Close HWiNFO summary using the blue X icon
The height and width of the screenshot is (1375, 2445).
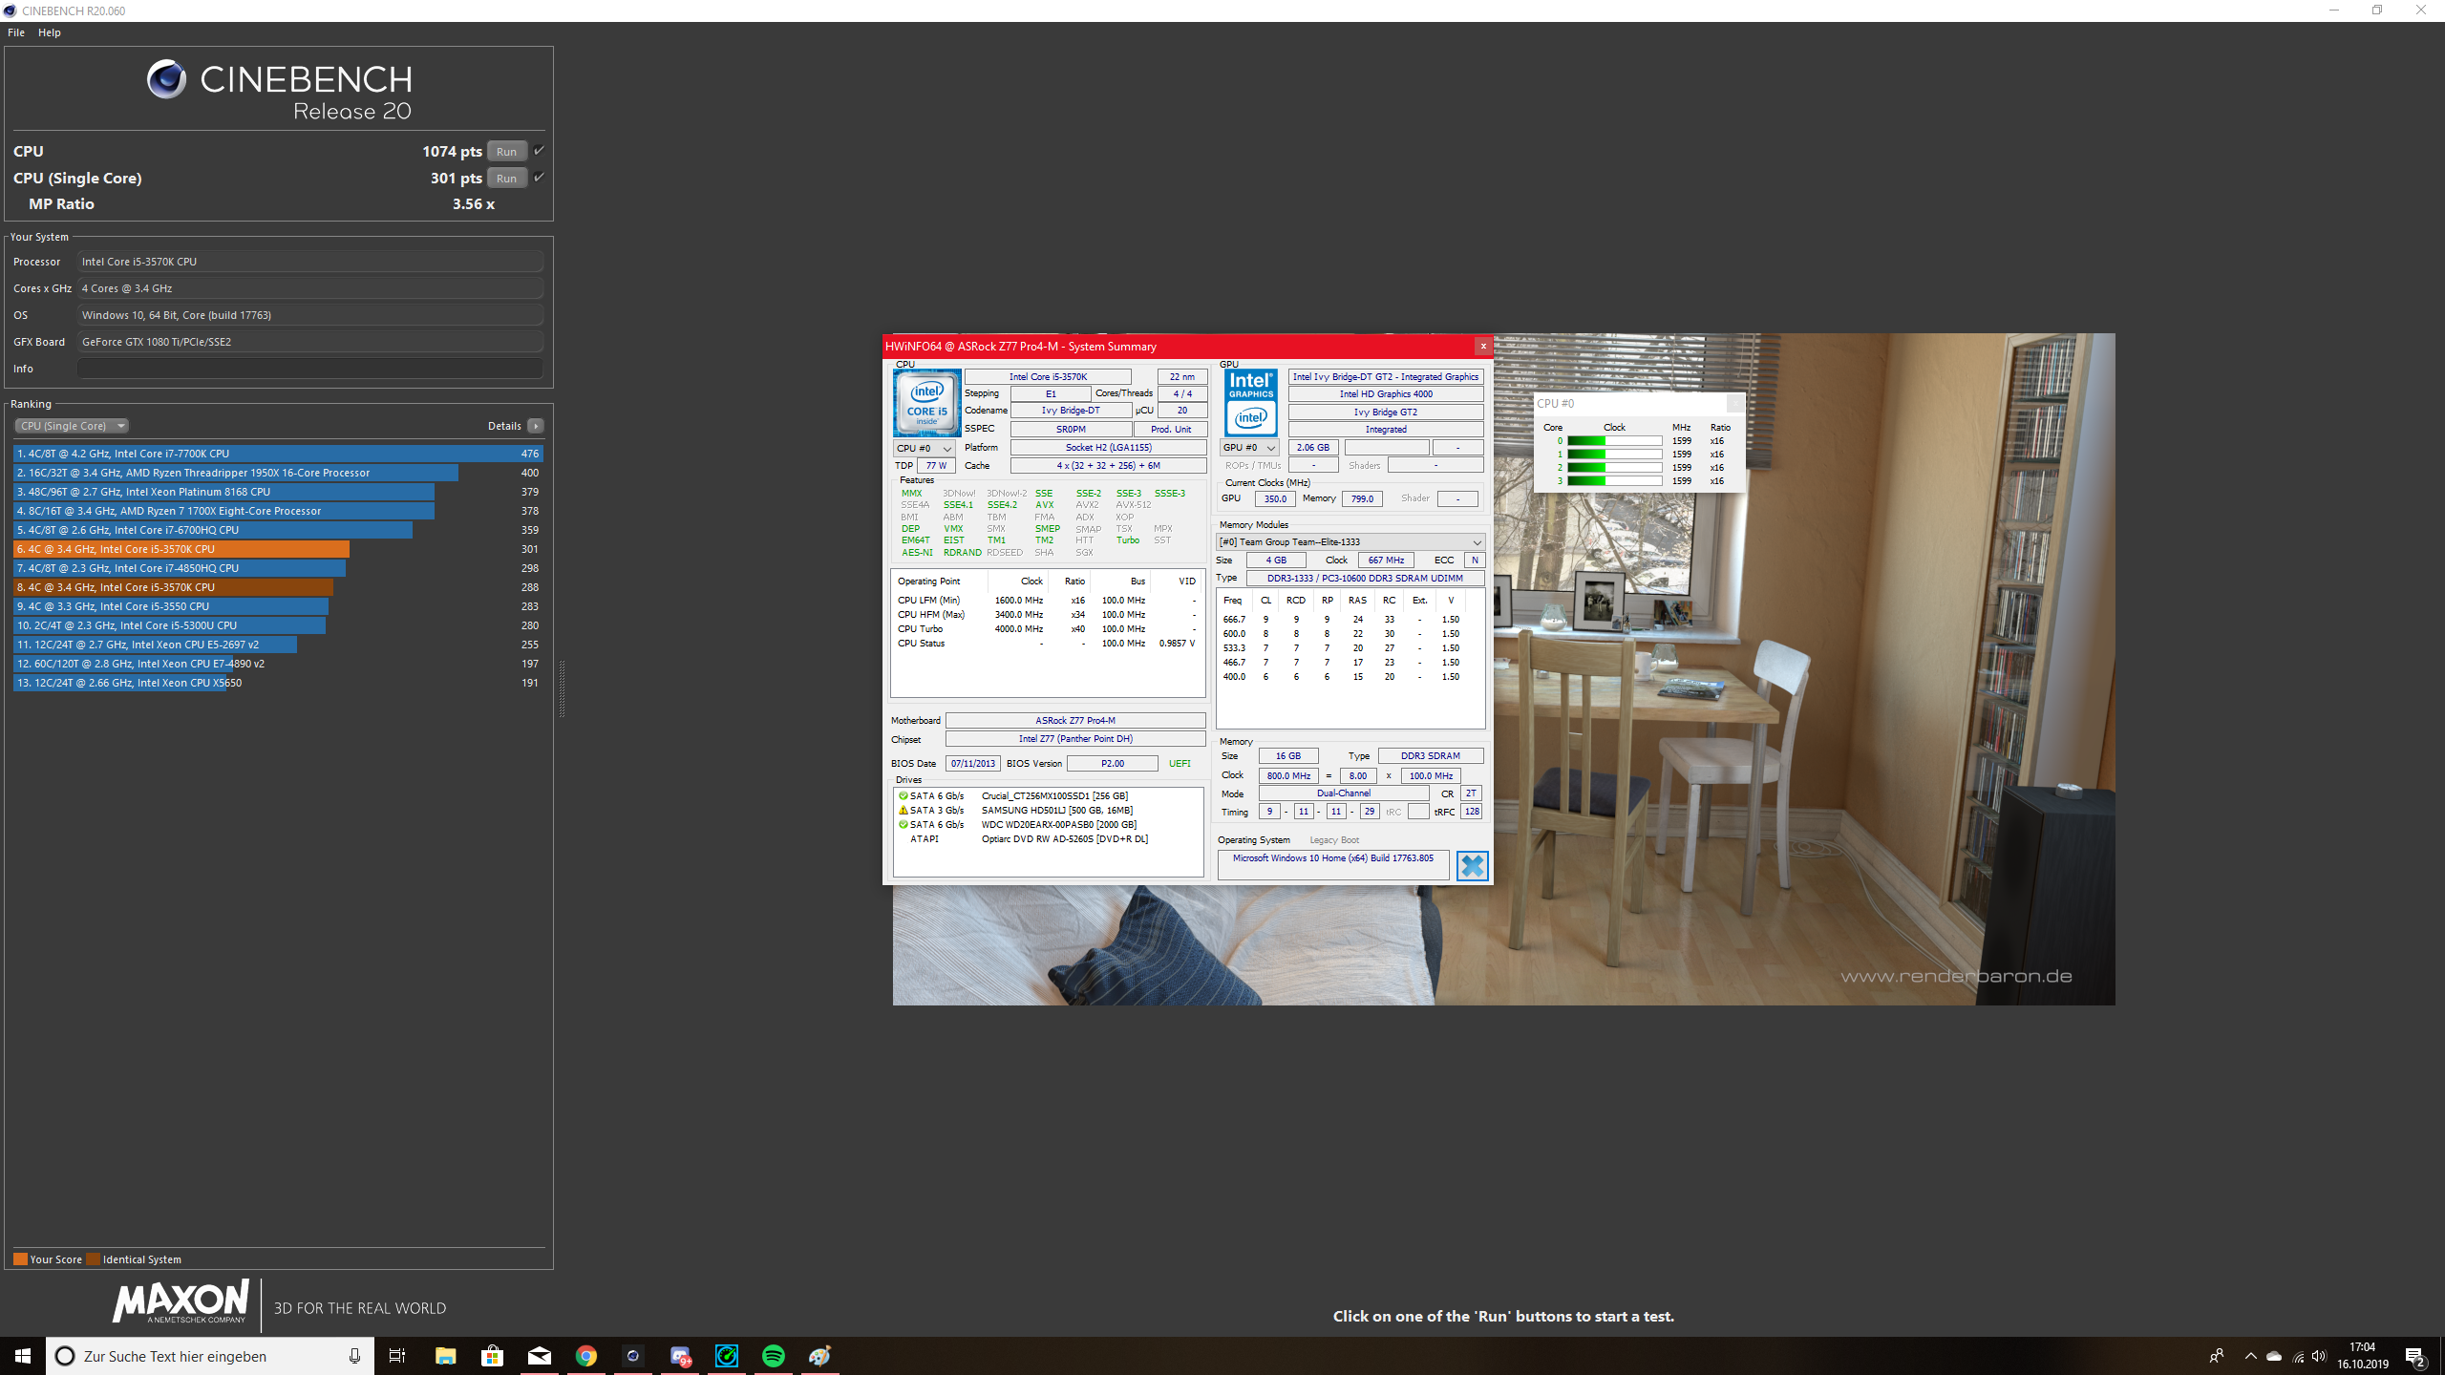pyautogui.click(x=1472, y=865)
